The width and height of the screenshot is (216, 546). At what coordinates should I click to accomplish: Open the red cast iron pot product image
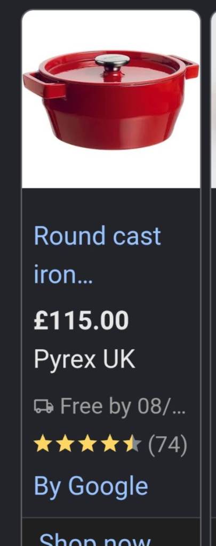(111, 99)
